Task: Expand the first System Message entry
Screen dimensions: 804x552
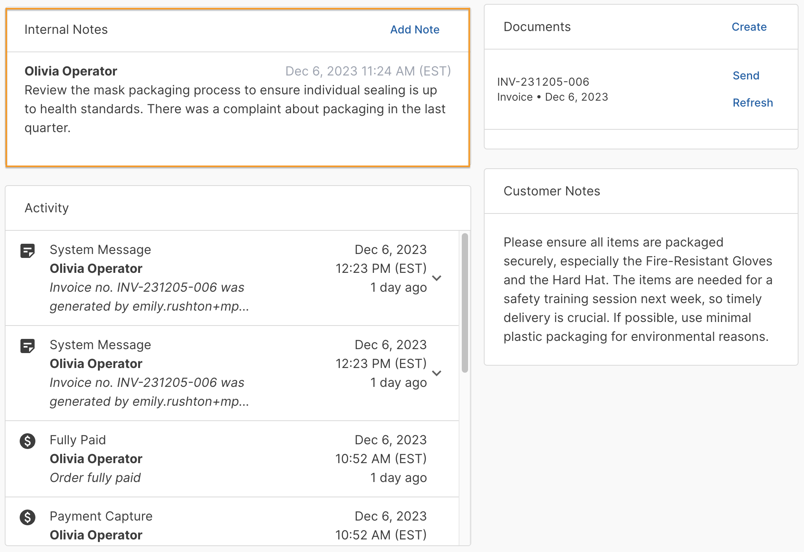Action: click(437, 278)
